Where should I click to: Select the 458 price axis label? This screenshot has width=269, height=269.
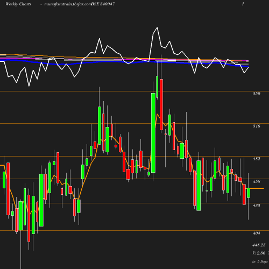pos(256,181)
